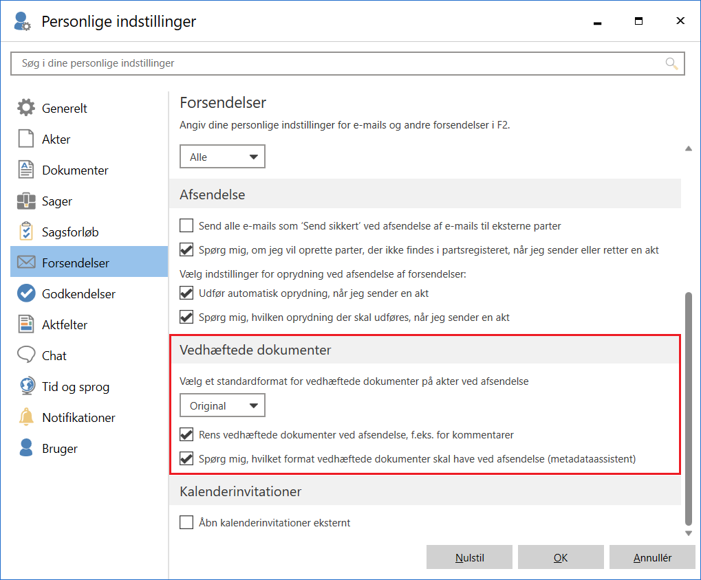
Task: Expand the 'Original' standard format dropdown
Action: [222, 405]
